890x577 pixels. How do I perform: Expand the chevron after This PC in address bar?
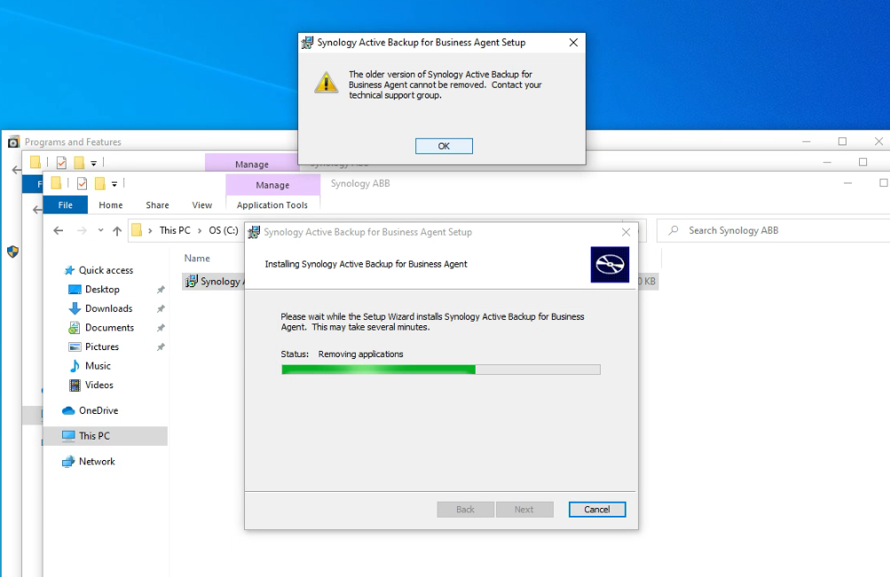coord(200,230)
